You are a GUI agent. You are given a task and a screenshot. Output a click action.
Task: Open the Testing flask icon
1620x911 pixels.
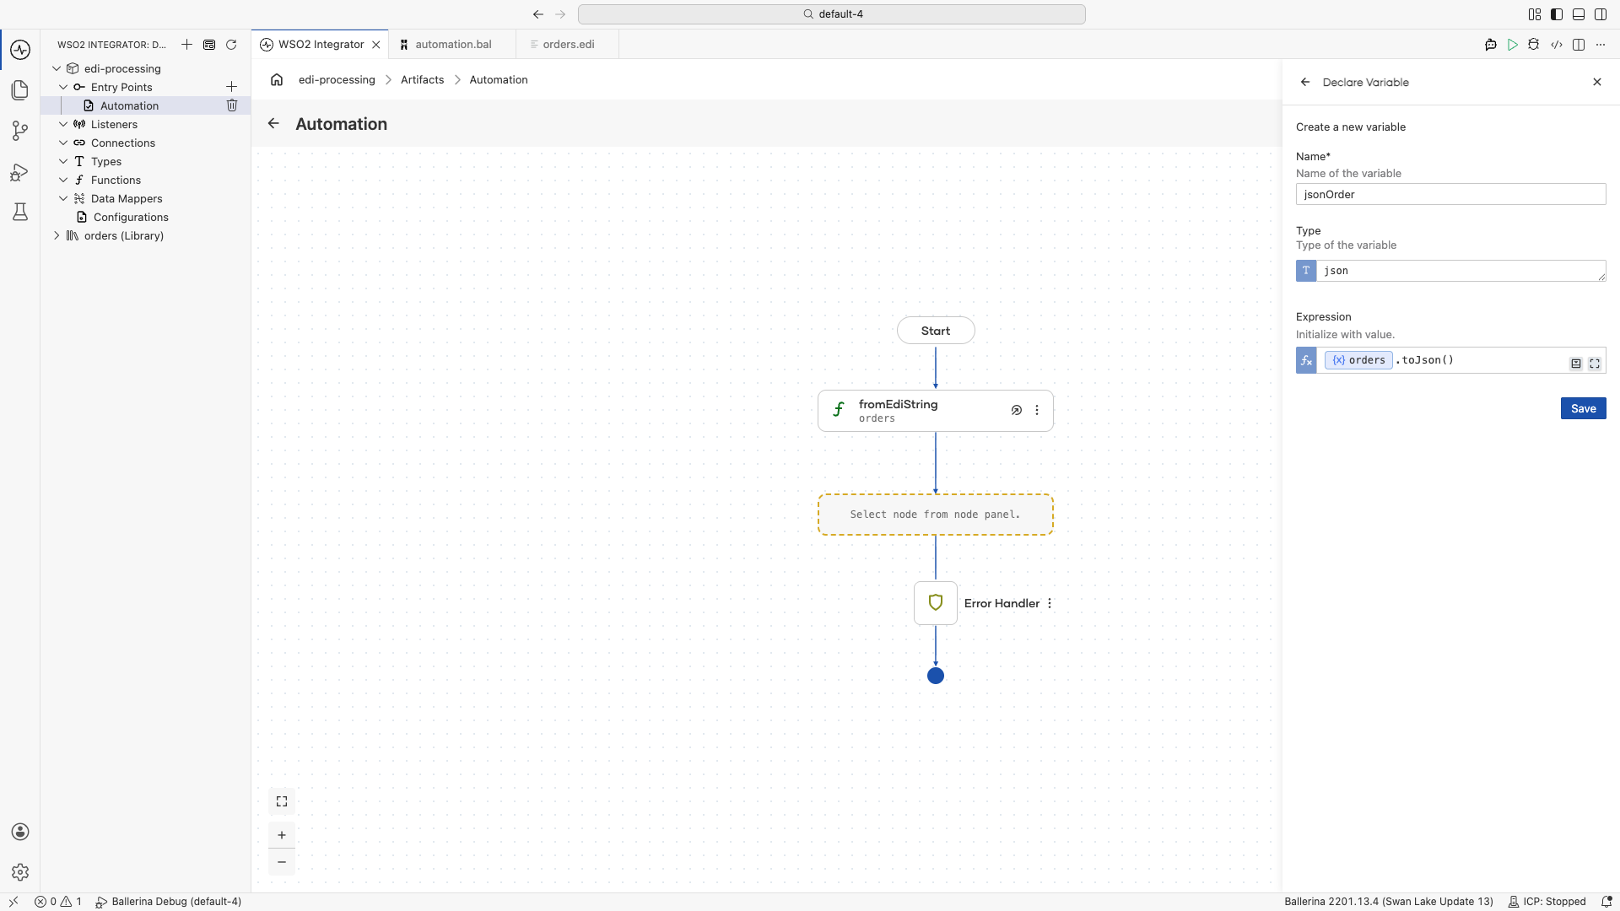tap(20, 212)
